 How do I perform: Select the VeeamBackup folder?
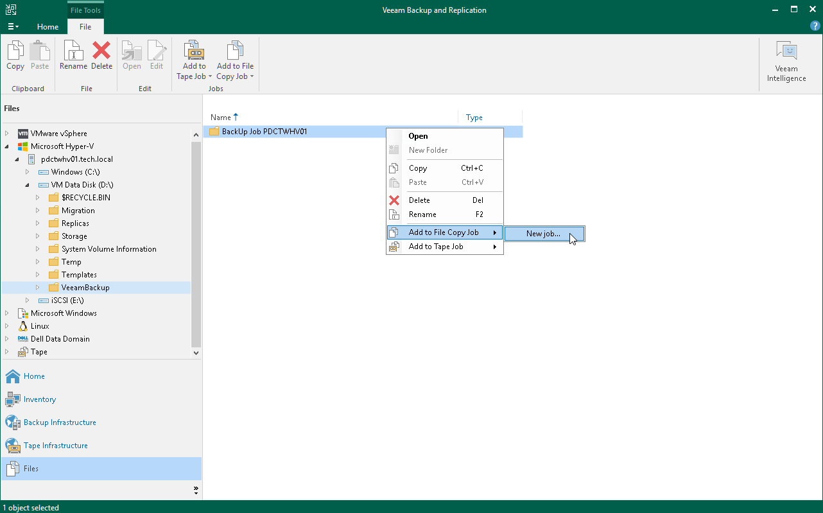coord(85,288)
